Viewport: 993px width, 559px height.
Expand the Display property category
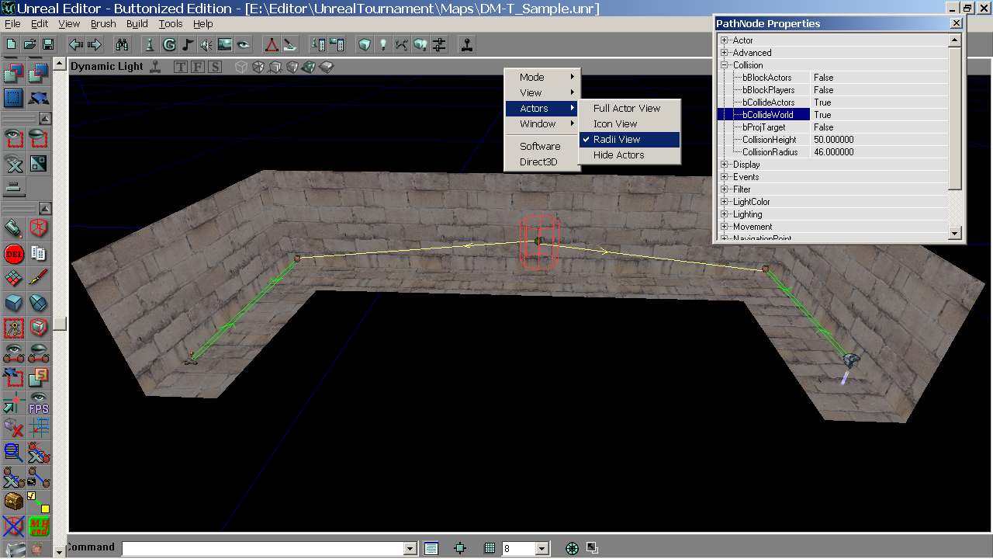pyautogui.click(x=725, y=165)
